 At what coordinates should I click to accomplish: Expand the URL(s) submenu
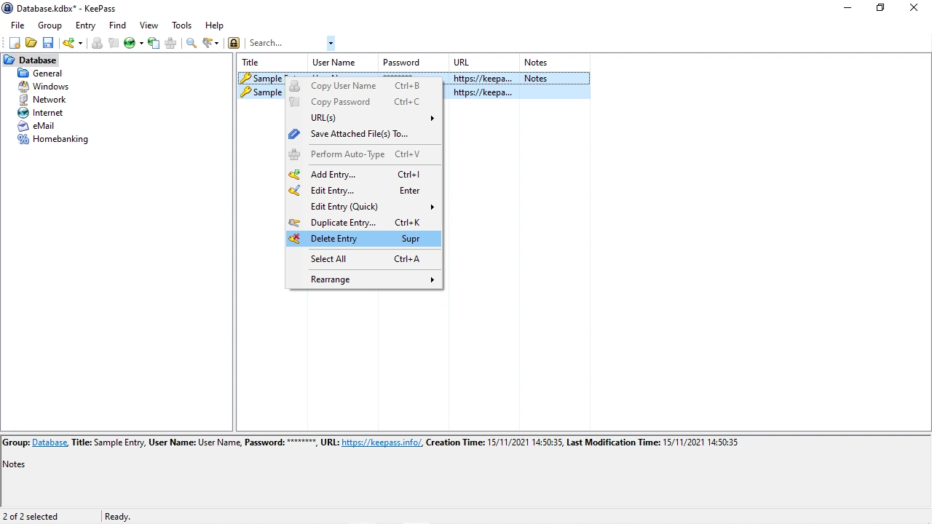[363, 118]
